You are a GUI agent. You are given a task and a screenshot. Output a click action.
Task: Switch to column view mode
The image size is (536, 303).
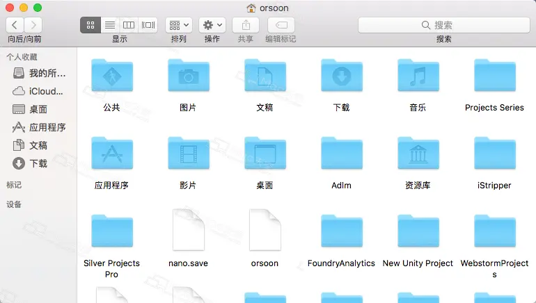(x=129, y=25)
